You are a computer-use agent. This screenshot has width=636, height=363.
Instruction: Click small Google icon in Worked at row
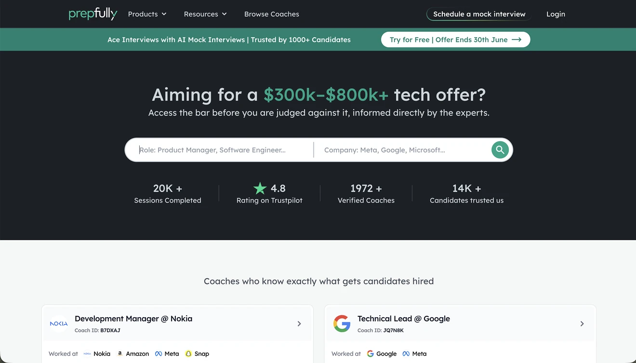(371, 354)
